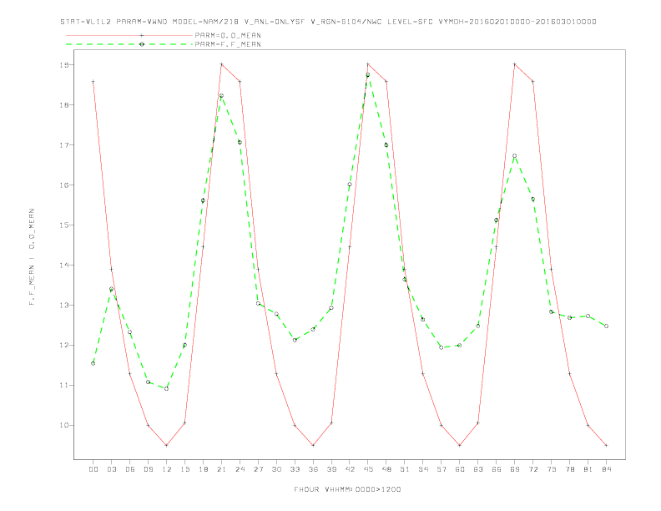
Task: Click x-axis forecast hour label 00
Action: [93, 469]
